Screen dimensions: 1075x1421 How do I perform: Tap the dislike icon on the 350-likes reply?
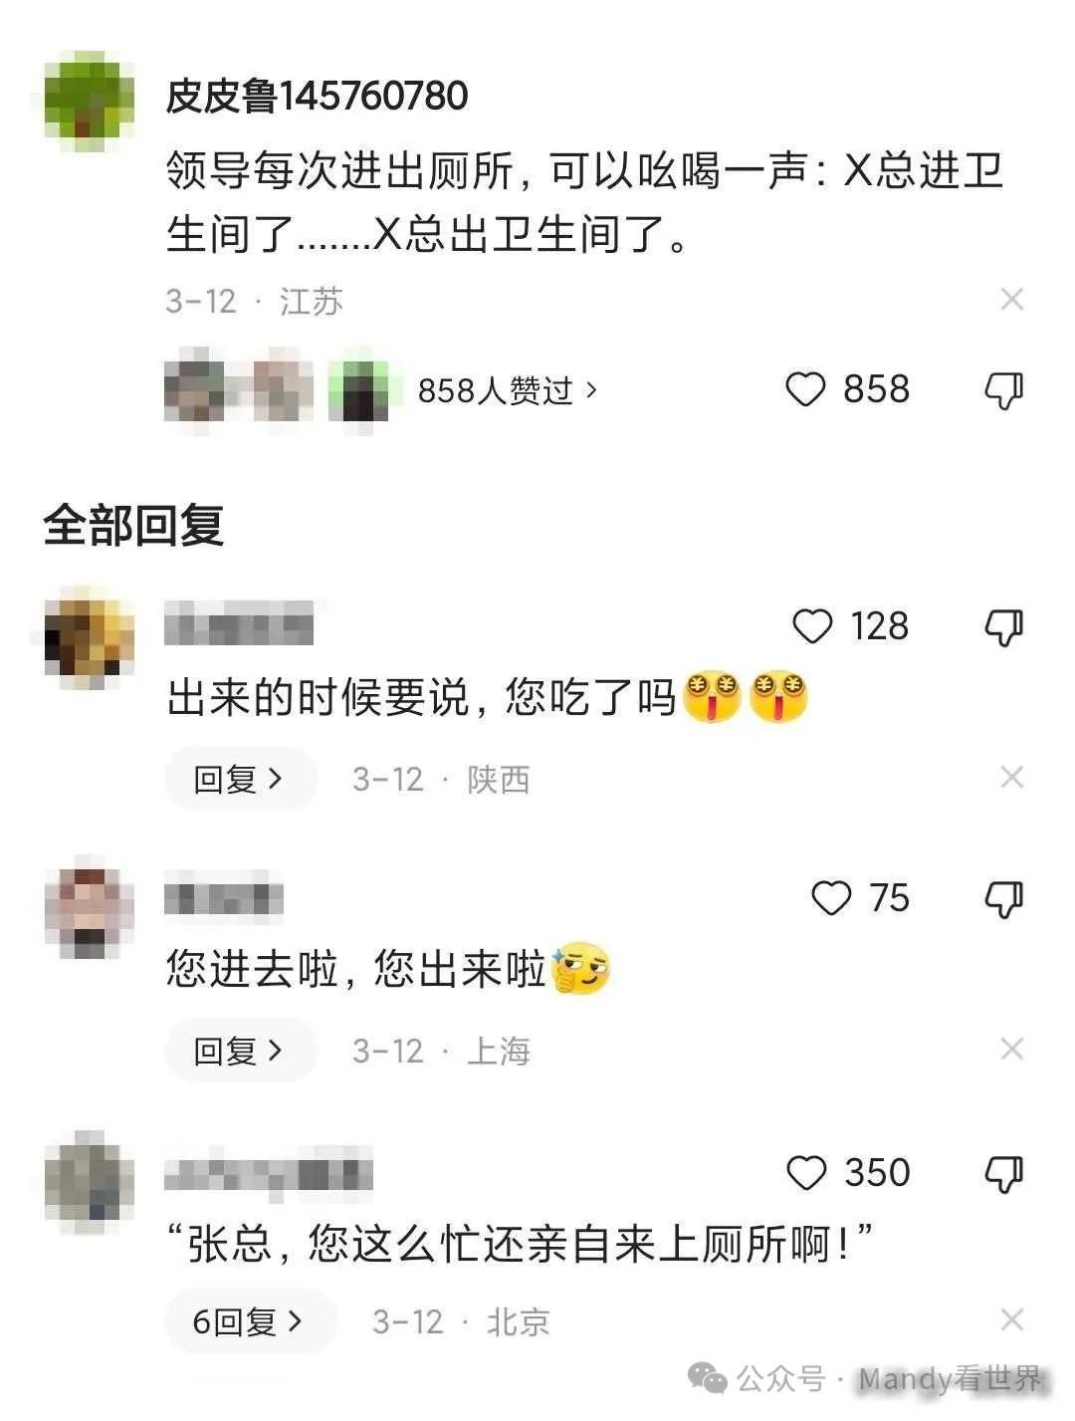pyautogui.click(x=1003, y=1174)
